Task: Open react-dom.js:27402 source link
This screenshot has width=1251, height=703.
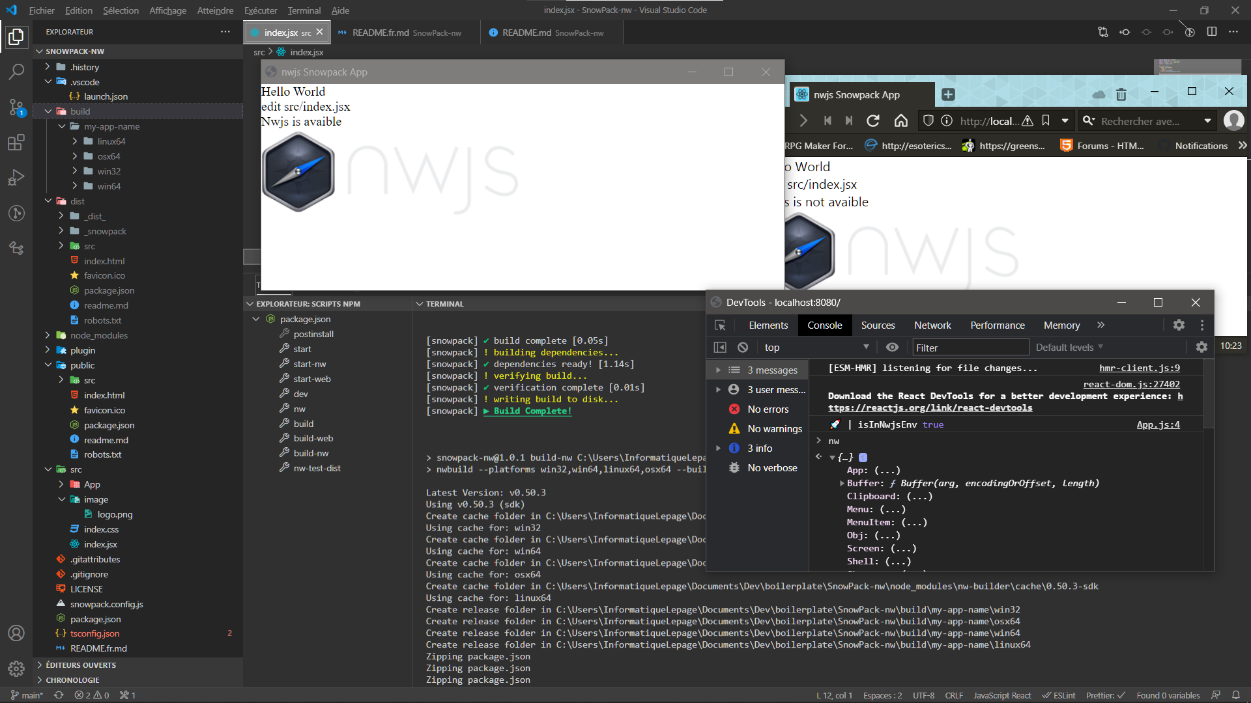Action: pyautogui.click(x=1131, y=385)
